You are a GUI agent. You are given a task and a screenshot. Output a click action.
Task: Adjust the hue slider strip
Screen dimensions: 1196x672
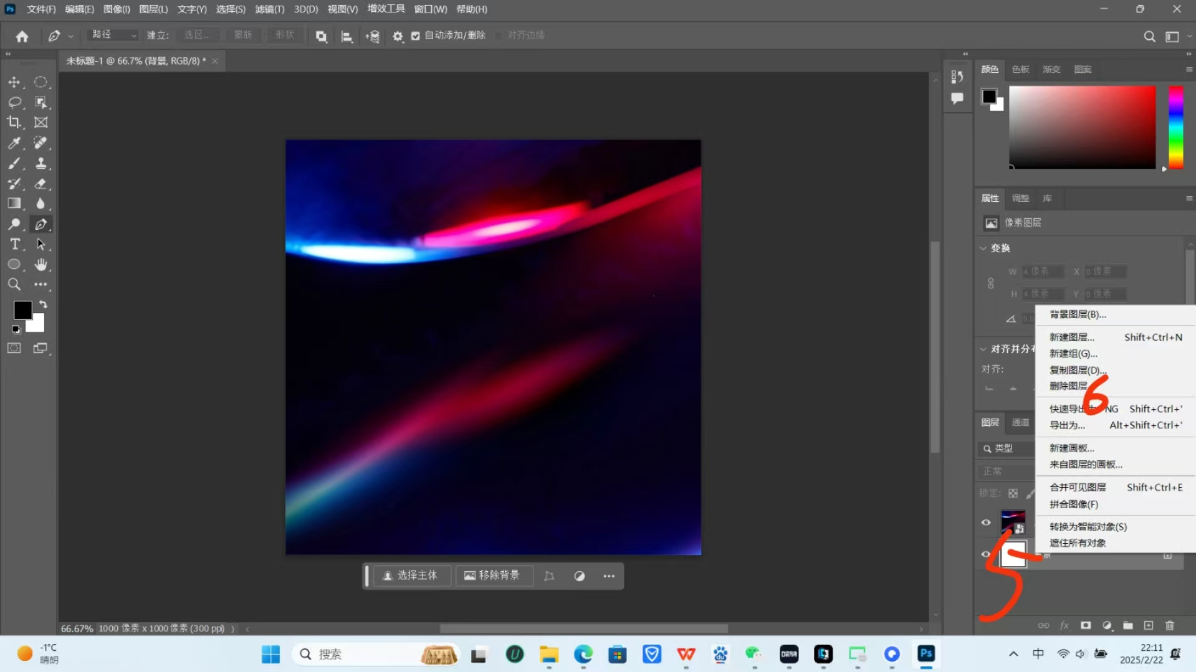pos(1175,128)
